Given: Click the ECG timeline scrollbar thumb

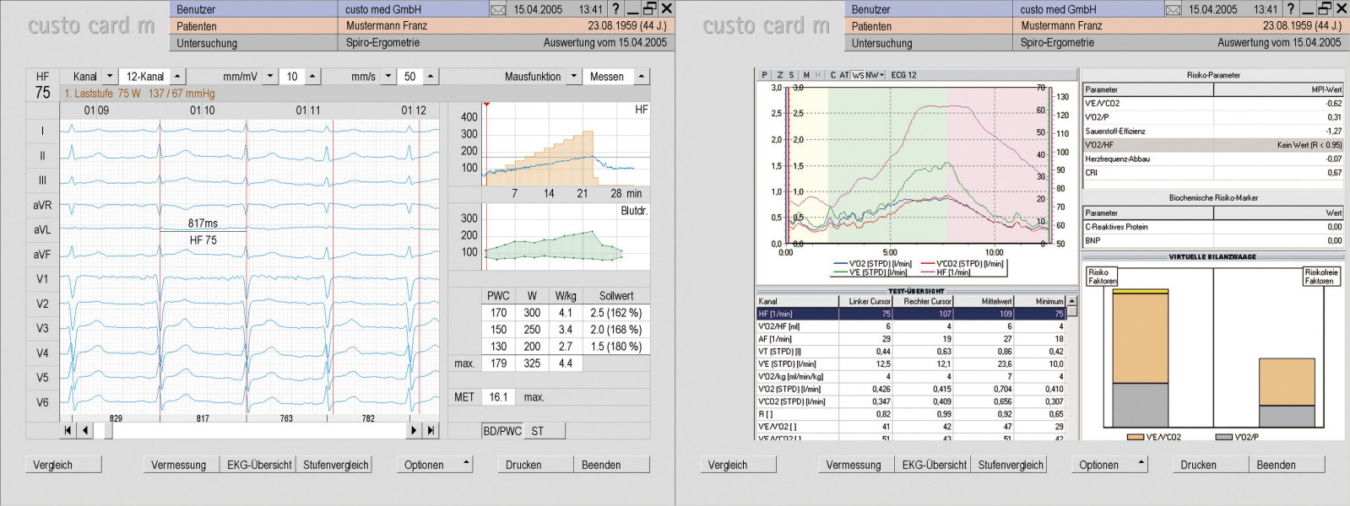Looking at the screenshot, I should coord(108,431).
